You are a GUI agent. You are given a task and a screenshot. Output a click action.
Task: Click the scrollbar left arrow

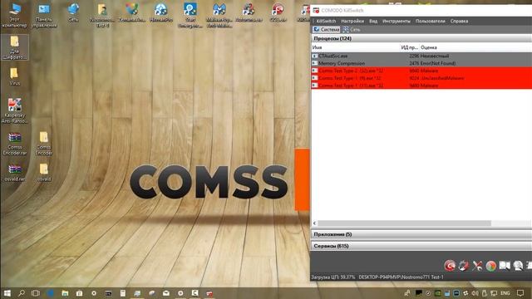coord(314,223)
